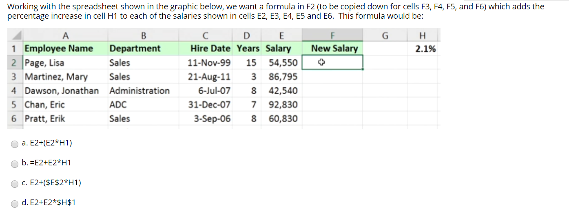Click the Administration department cell
This screenshot has width=569, height=219.
tap(139, 91)
